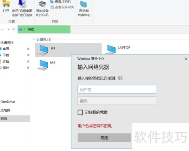Open the recent locations dropdown arrow
The image size is (189, 151).
point(8,29)
